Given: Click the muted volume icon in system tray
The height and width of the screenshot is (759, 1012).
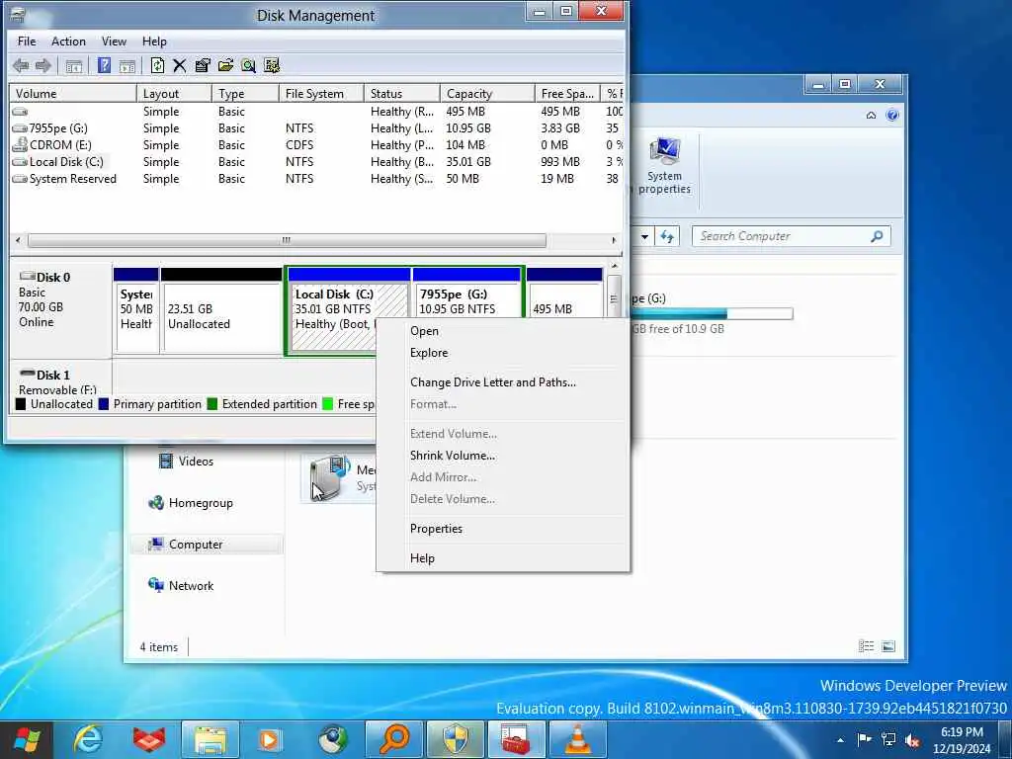Looking at the screenshot, I should tap(912, 739).
